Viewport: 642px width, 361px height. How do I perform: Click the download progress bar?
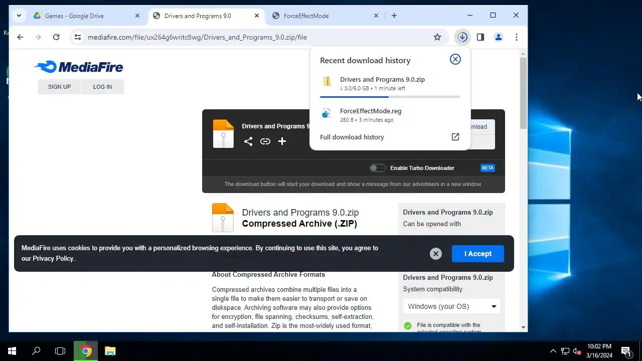click(x=390, y=97)
